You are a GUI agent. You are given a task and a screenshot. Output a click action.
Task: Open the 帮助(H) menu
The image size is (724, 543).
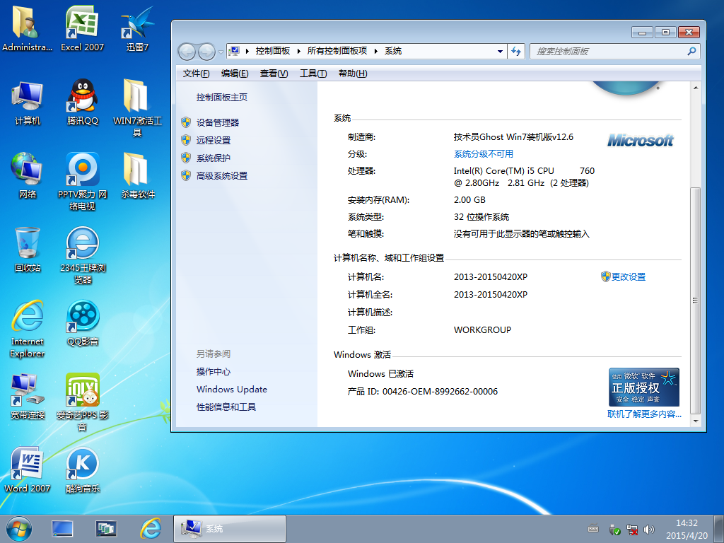coord(353,74)
